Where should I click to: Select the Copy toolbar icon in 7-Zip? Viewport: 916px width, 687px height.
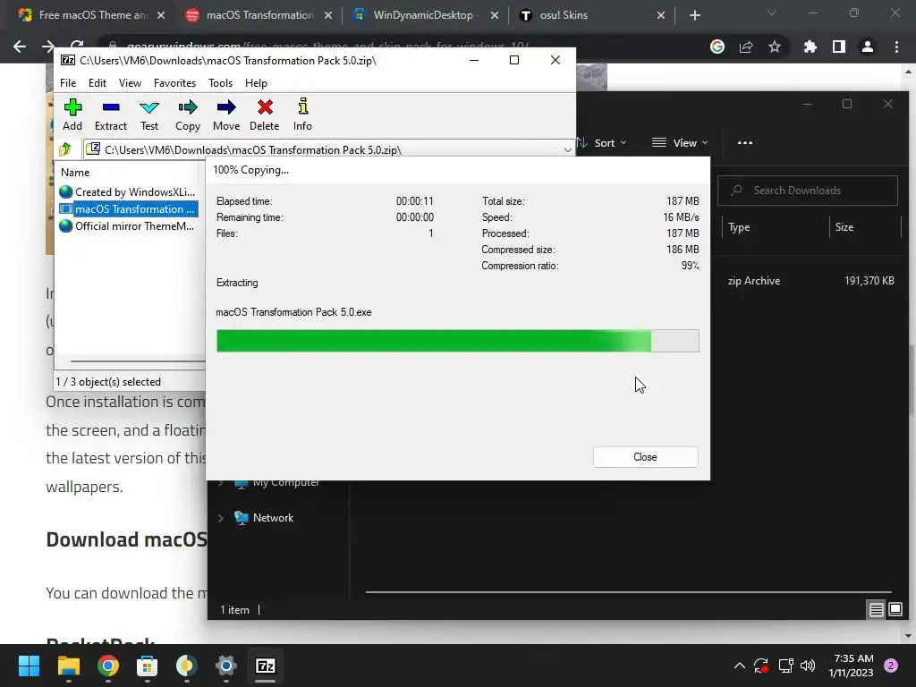pos(188,114)
